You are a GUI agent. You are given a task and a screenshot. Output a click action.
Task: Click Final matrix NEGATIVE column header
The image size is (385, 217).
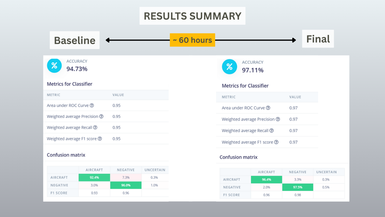coord(297,172)
